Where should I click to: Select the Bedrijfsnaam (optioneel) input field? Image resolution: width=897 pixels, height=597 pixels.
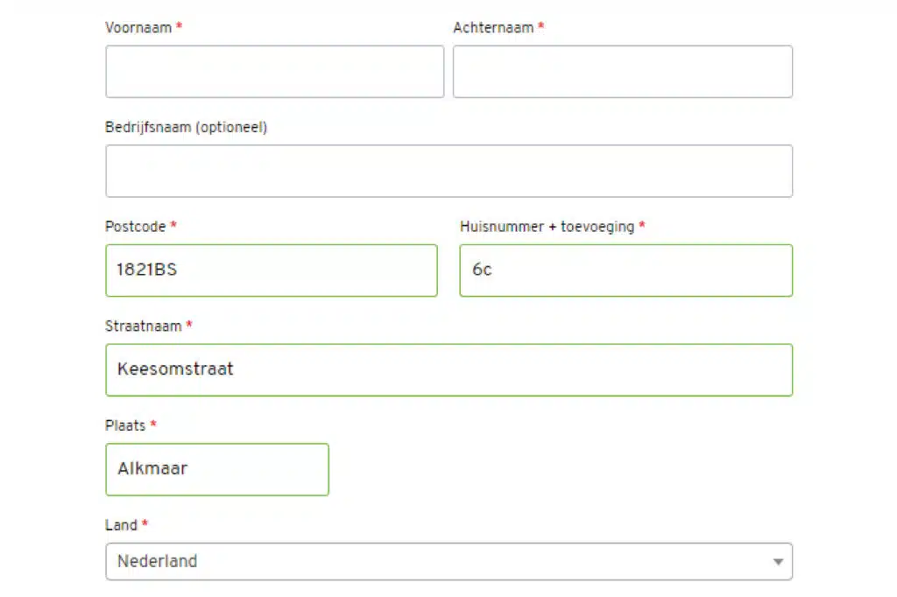tap(448, 171)
